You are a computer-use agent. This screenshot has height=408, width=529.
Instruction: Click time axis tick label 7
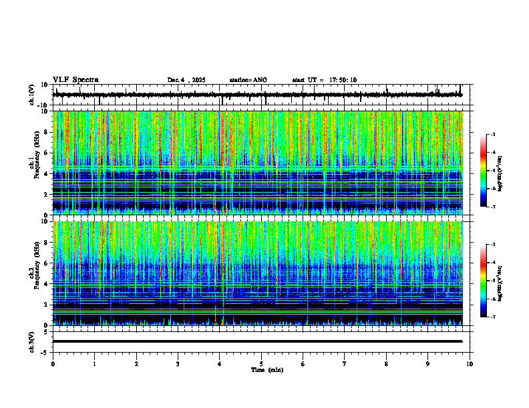(345, 364)
